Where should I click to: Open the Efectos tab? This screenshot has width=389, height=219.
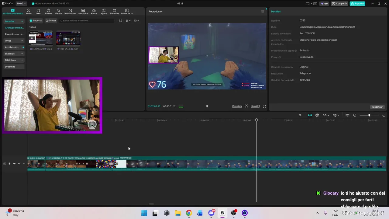click(58, 12)
